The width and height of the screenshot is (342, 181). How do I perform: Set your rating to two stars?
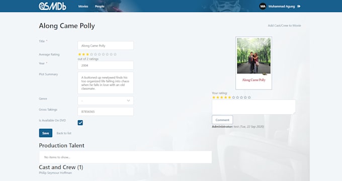tap(218, 97)
